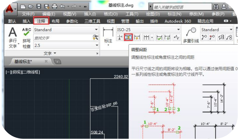This screenshot has height=139, width=238.
Task: Open the 文件(F) menu
Action: [x=28, y=14]
